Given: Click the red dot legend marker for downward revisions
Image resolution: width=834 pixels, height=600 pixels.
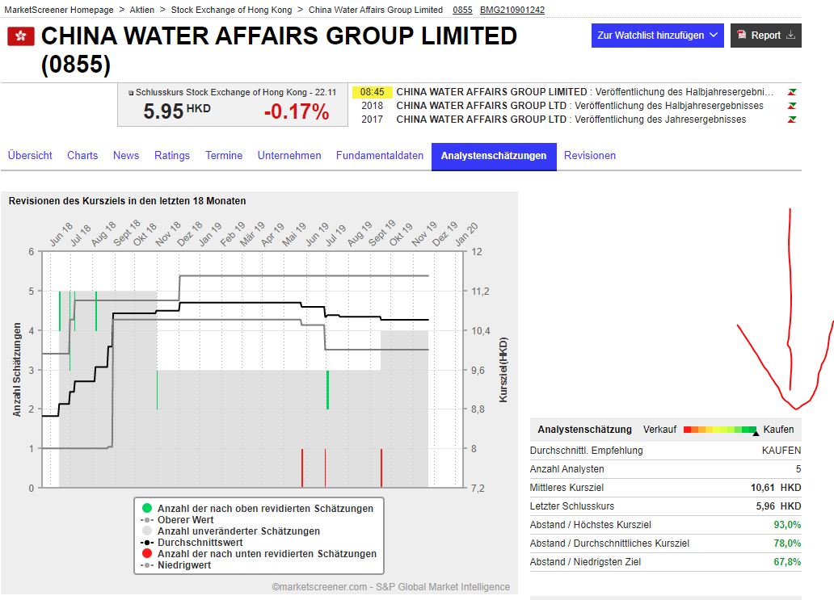Looking at the screenshot, I should coord(145,554).
